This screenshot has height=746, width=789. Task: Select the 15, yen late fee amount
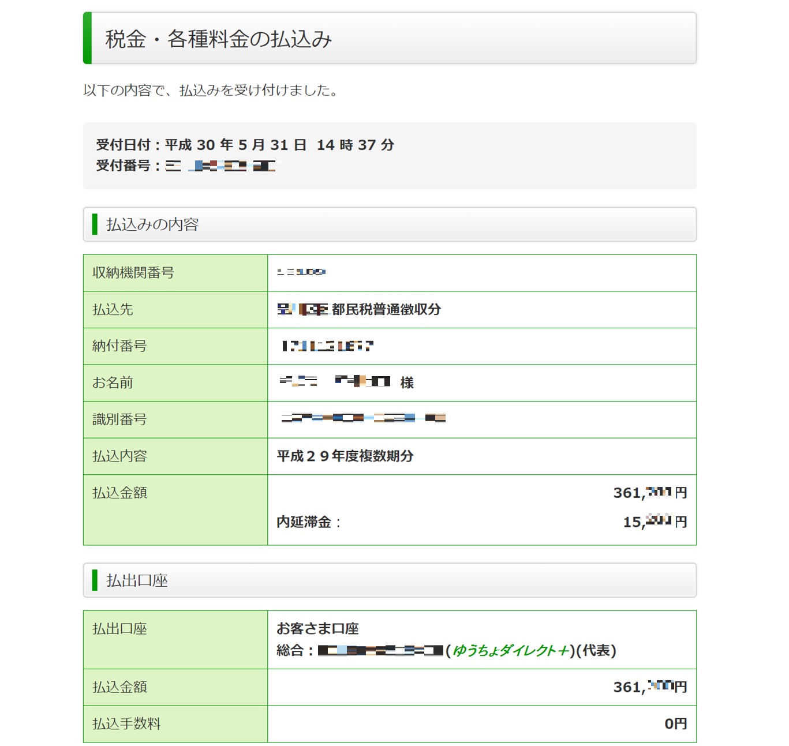(x=655, y=522)
